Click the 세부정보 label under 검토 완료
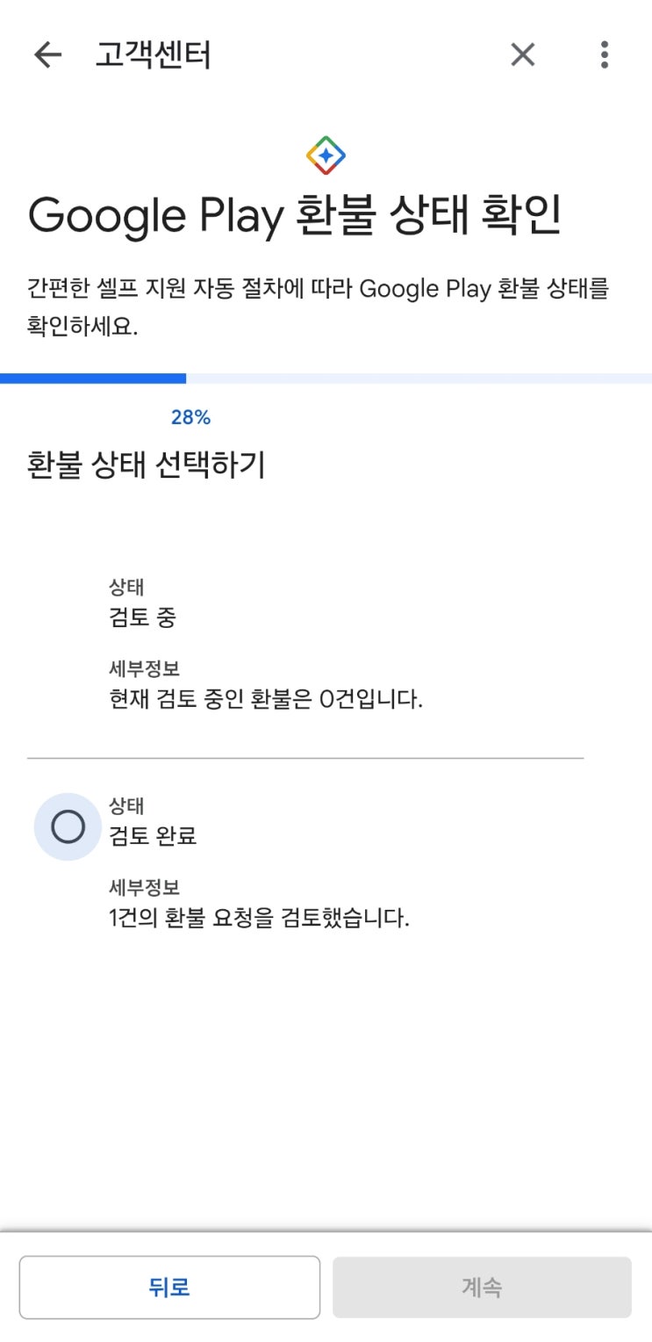The width and height of the screenshot is (652, 1342). point(144,888)
